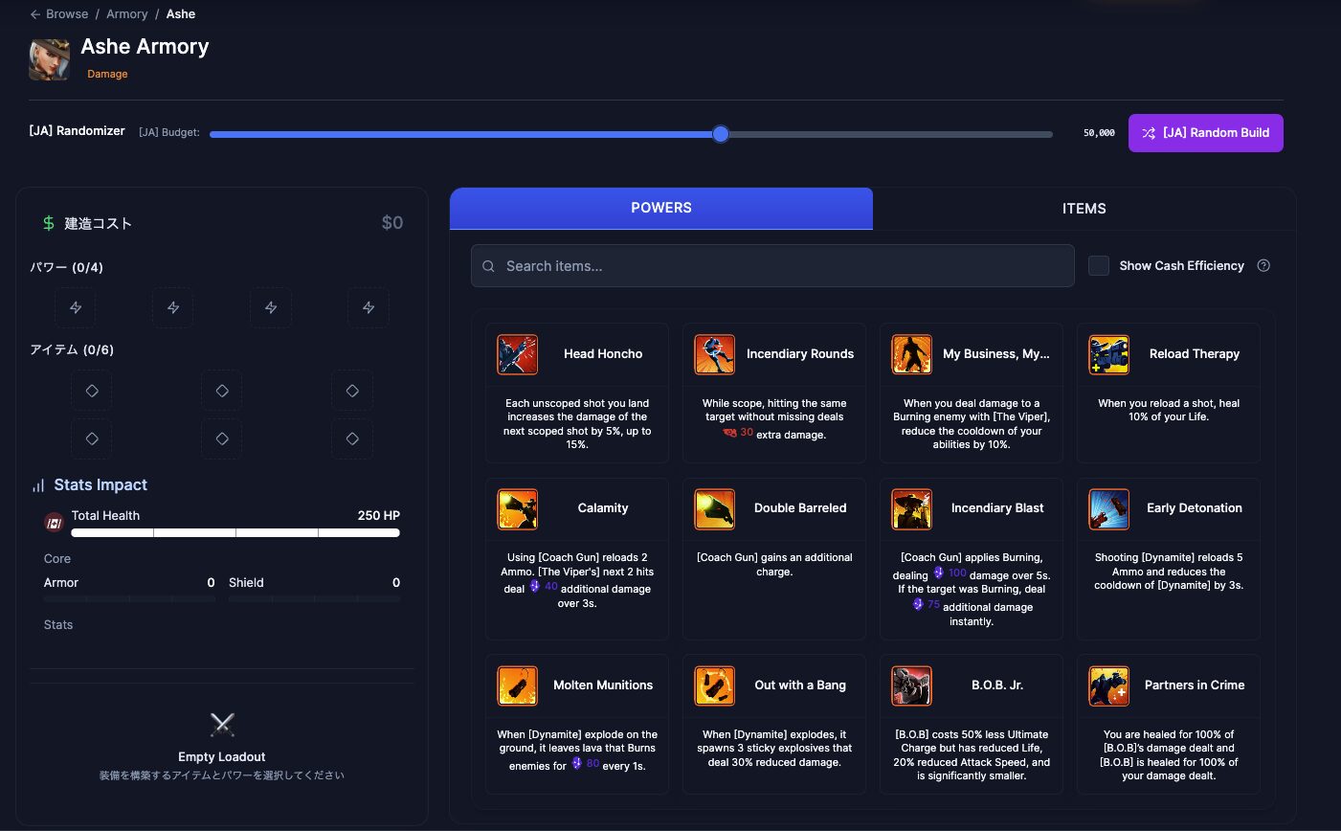Open the POWERS tab
This screenshot has width=1341, height=831.
coord(660,209)
